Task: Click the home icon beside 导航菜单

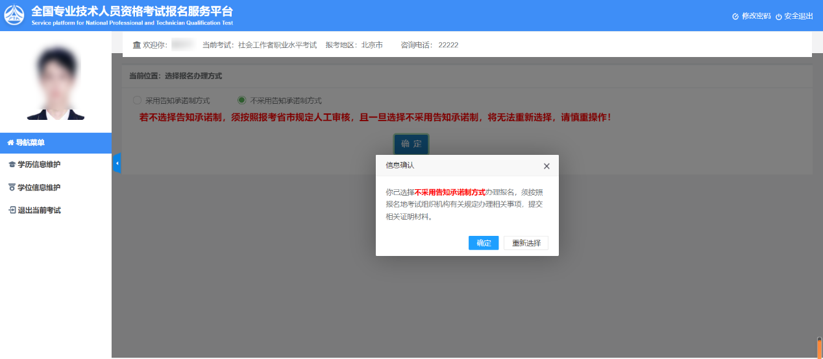Action: point(10,143)
